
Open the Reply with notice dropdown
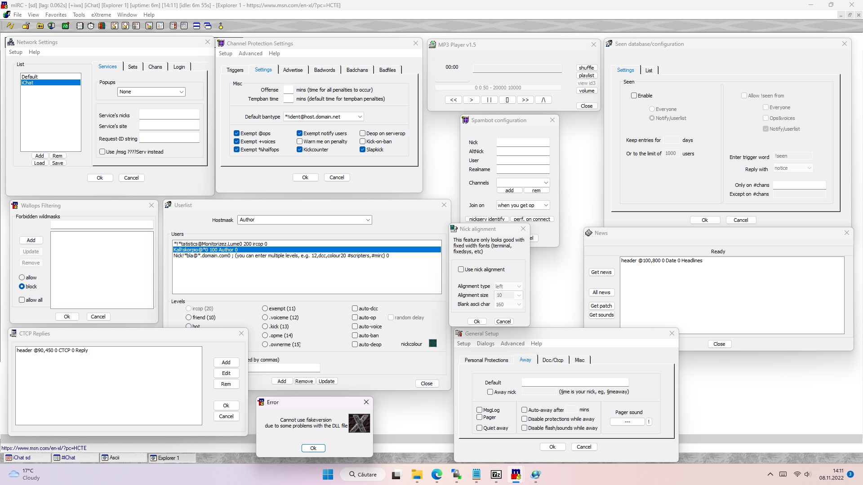click(793, 168)
